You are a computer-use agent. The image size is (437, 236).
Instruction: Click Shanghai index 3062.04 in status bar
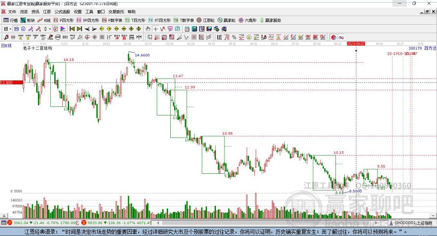(21, 223)
